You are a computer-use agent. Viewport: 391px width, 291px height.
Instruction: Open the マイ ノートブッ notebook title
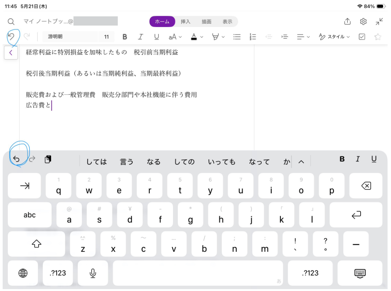point(48,21)
